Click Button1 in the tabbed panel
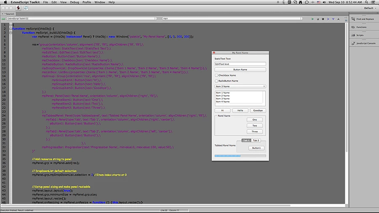Viewport: 379px width, 213px height. pyautogui.click(x=256, y=148)
